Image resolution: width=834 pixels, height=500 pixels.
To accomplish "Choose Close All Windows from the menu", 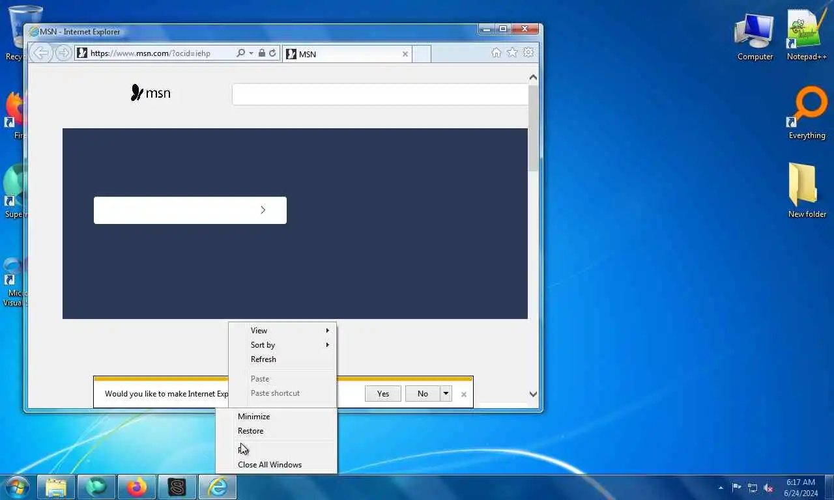I will click(x=276, y=465).
